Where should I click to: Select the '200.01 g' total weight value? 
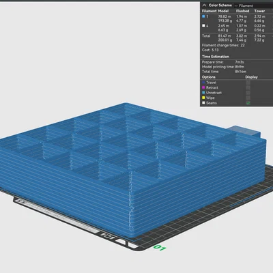(225, 40)
